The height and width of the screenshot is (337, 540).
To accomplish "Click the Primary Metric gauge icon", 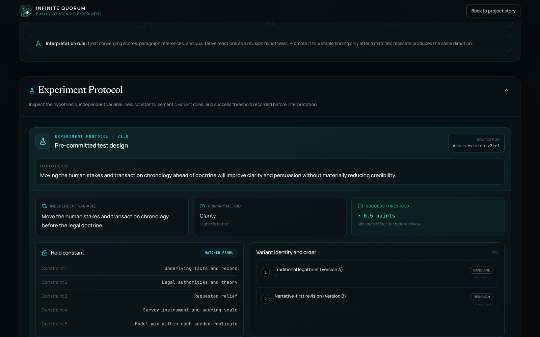I will [202, 206].
